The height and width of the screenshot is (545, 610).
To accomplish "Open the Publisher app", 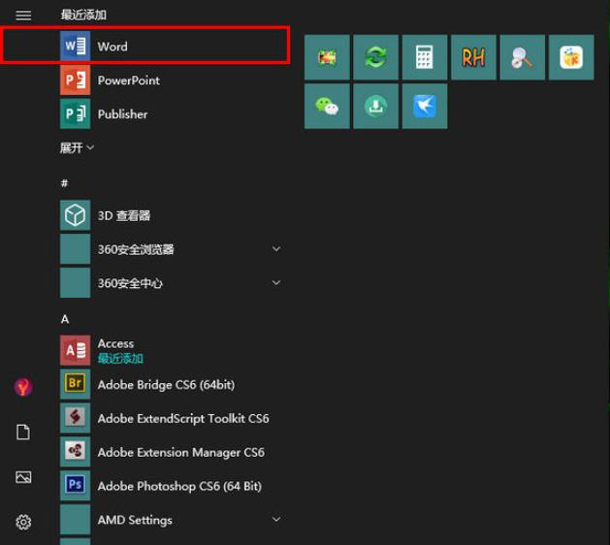I will [x=122, y=114].
